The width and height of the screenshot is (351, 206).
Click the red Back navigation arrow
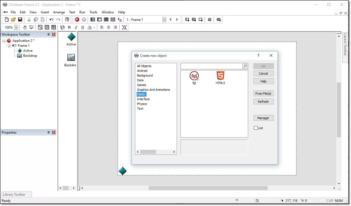[x=77, y=19]
